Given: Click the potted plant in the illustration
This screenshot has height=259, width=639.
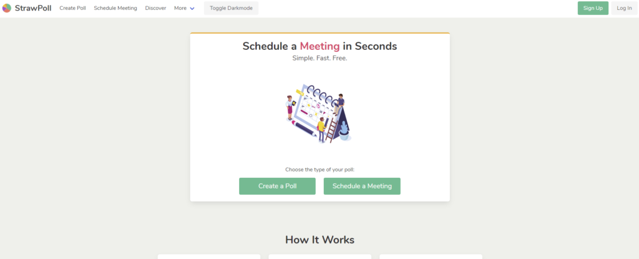Looking at the screenshot, I should (344, 130).
